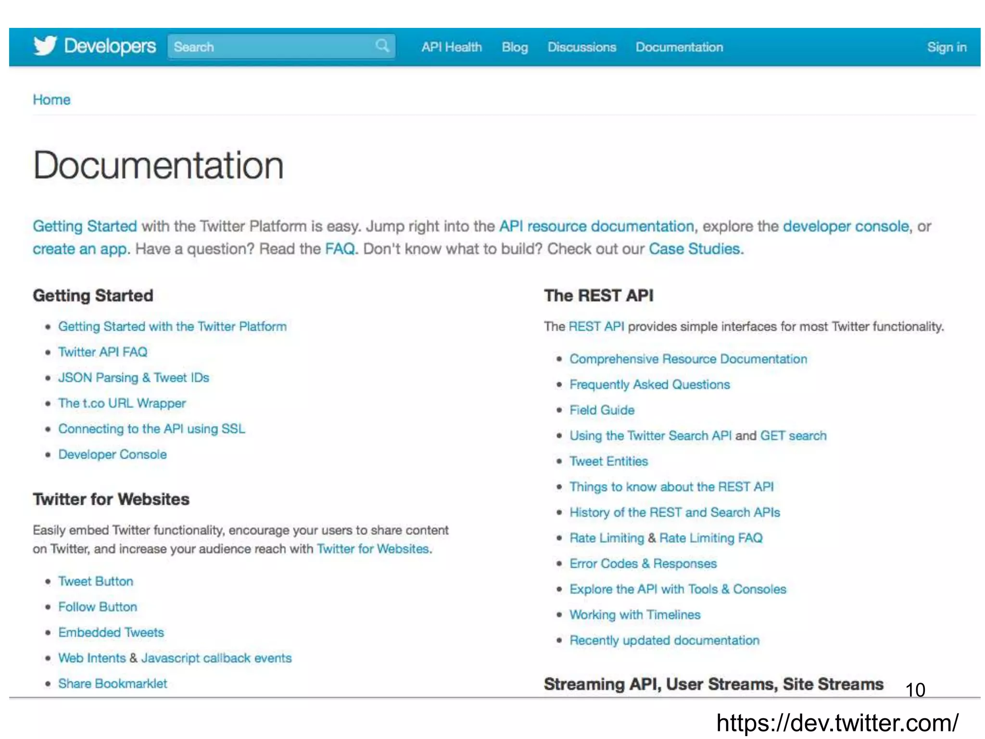Open JSON Parsing & Tweet IDs

[134, 378]
